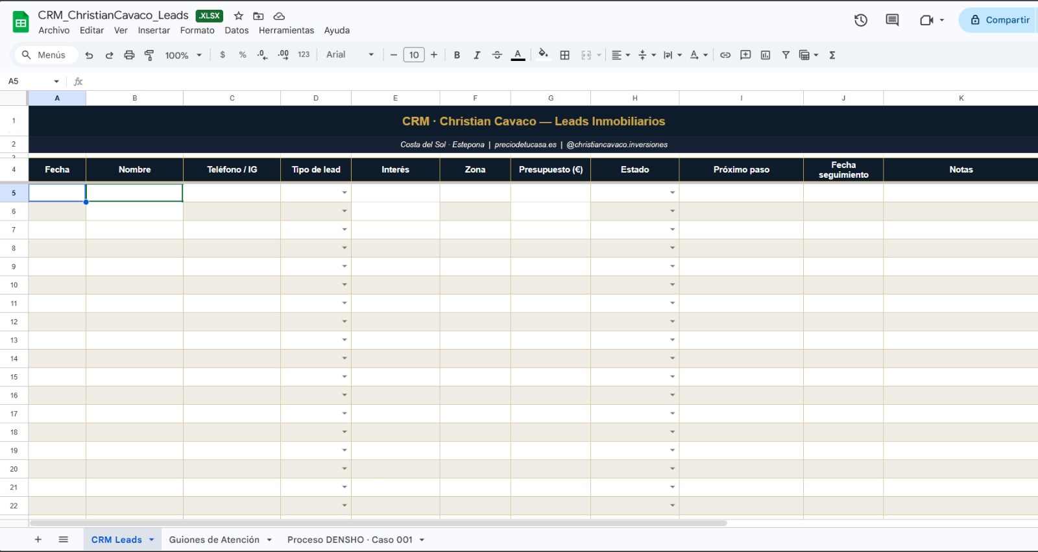Select row 12 header

14,322
